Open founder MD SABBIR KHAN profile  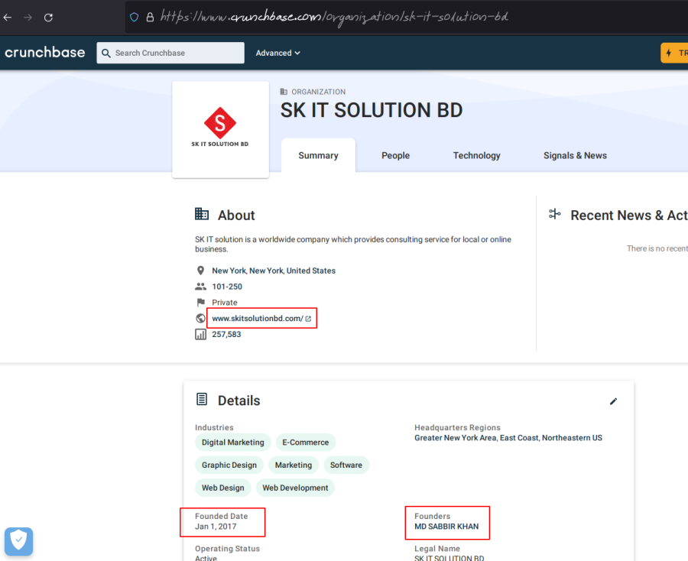point(446,527)
